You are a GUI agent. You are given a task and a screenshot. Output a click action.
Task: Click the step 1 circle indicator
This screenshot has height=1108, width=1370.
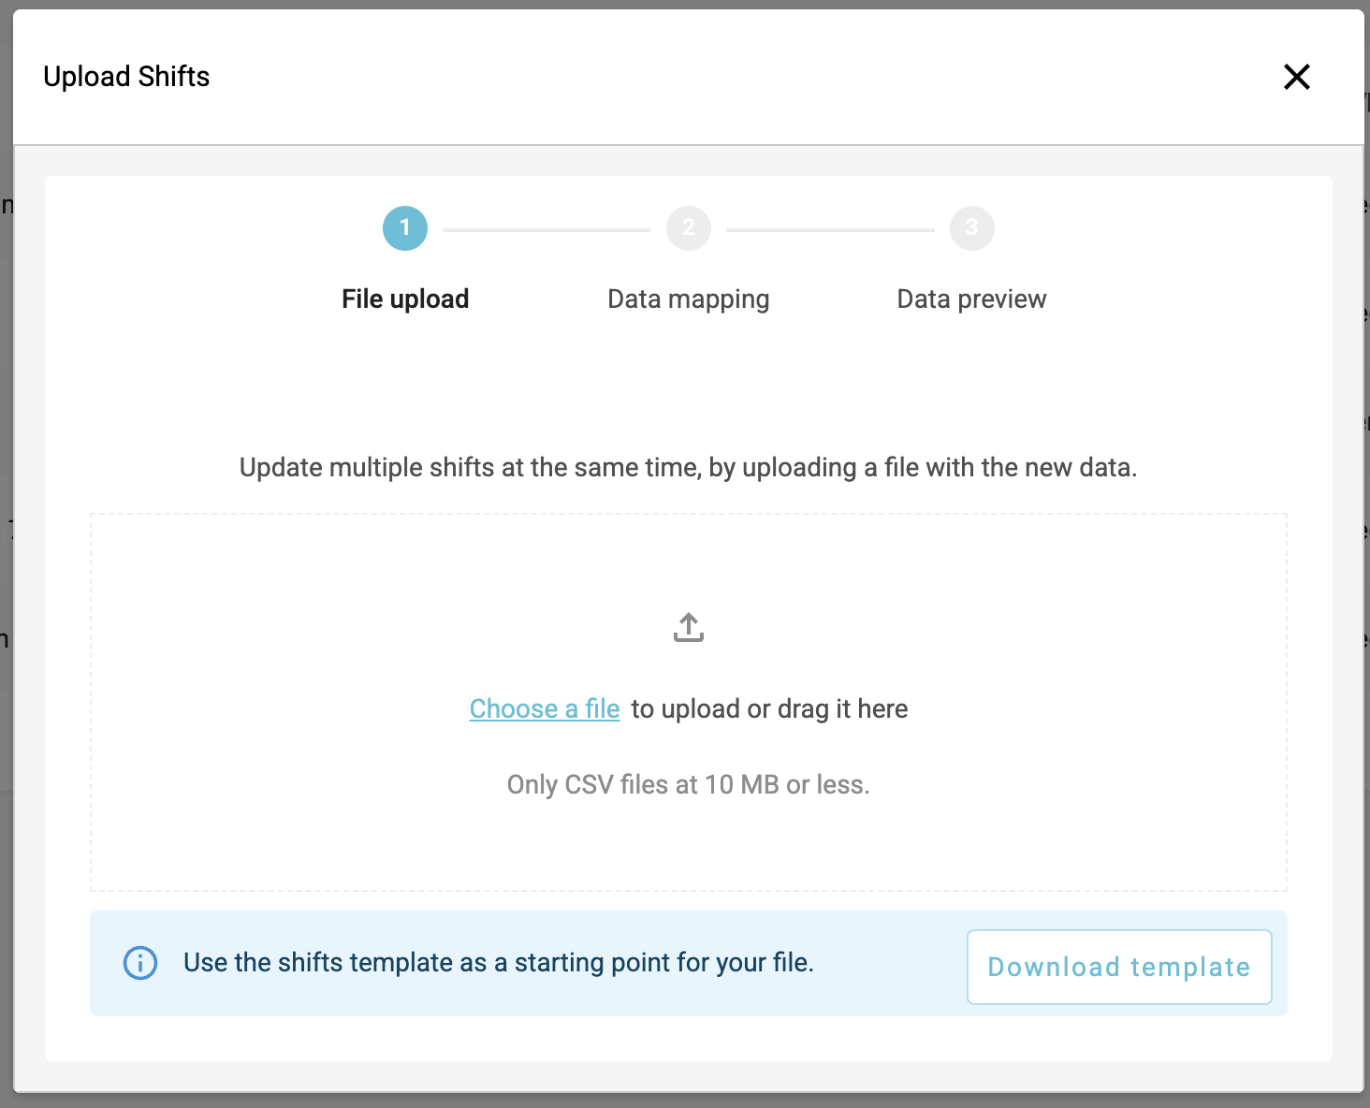pyautogui.click(x=405, y=228)
